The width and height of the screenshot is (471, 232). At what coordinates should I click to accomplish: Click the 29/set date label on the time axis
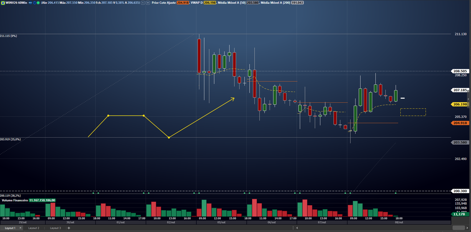pos(23,222)
